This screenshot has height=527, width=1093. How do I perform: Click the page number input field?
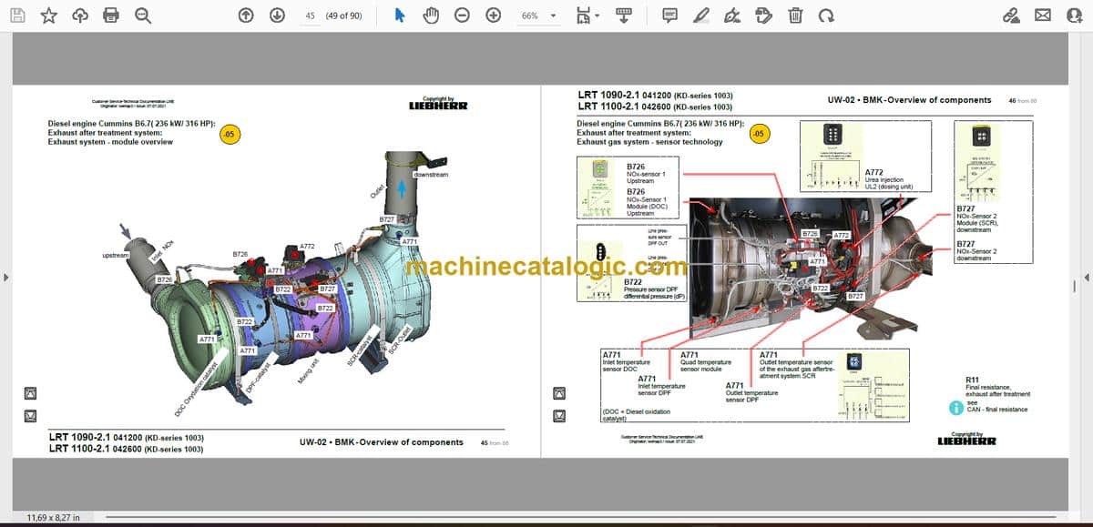click(311, 15)
